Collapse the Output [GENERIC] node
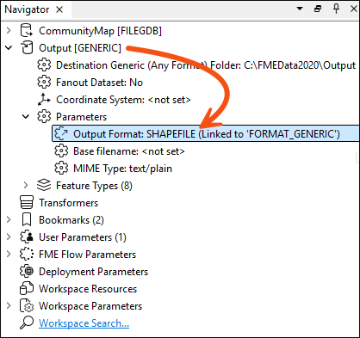The image size is (360, 338). [x=9, y=48]
